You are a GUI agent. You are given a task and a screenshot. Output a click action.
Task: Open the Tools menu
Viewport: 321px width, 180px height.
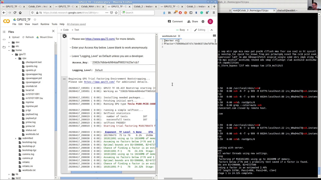click(x=54, y=24)
